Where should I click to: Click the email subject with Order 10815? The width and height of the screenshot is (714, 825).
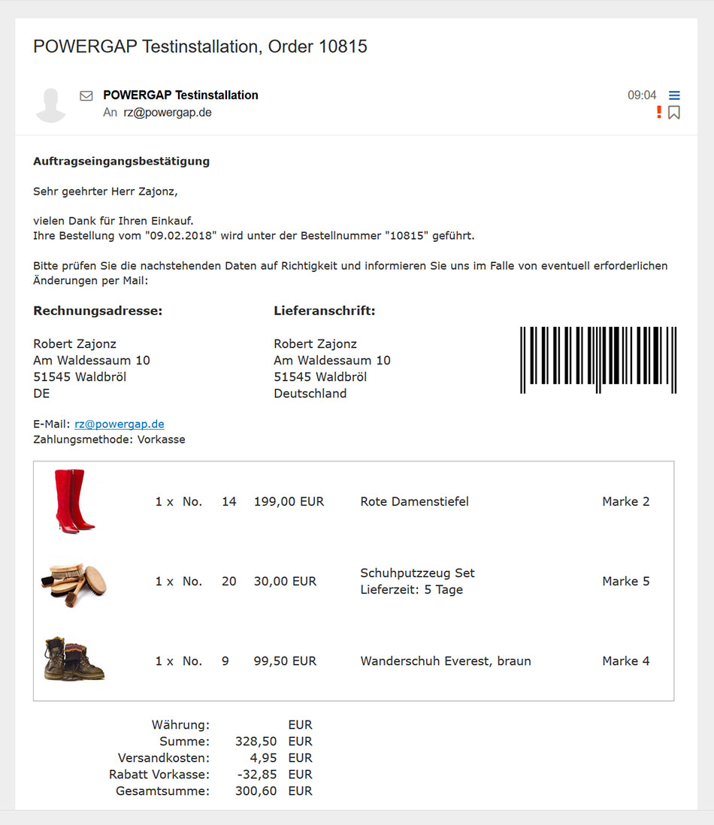click(200, 47)
